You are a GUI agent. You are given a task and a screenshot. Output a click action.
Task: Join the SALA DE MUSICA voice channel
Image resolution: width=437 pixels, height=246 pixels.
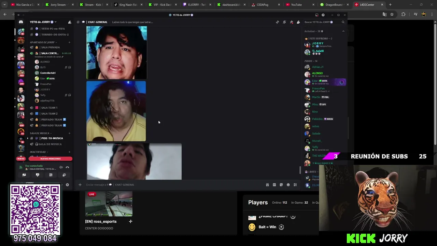51,144
